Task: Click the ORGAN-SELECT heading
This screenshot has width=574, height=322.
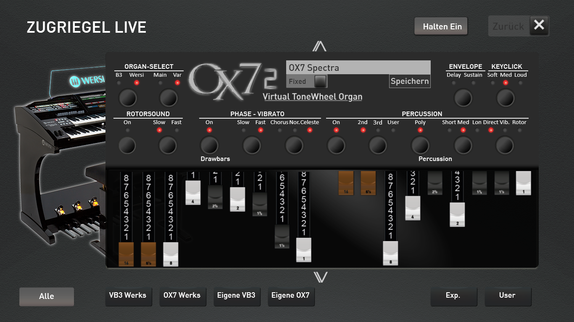Action: [149, 66]
